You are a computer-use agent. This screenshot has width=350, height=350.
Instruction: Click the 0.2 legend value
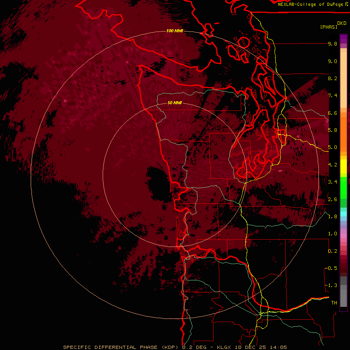332,251
